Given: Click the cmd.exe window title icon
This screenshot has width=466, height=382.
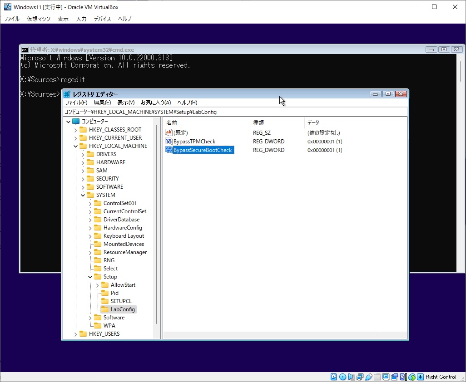Looking at the screenshot, I should click(x=25, y=49).
